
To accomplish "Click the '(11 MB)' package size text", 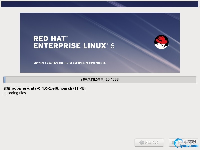I will click(79, 88).
